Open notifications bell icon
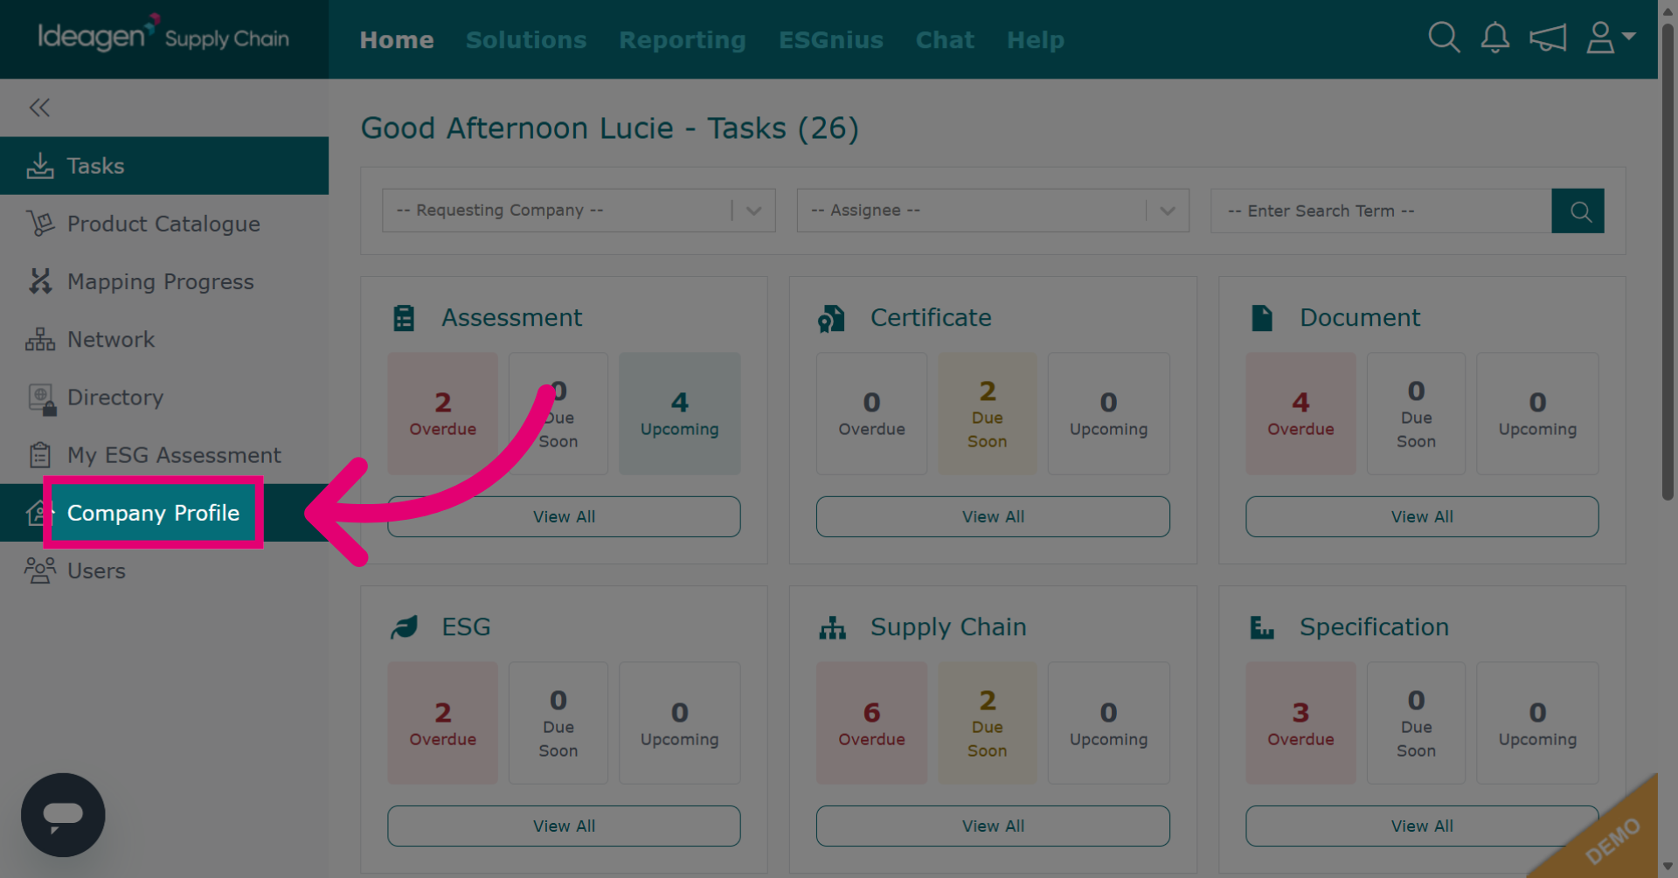 coord(1494,38)
